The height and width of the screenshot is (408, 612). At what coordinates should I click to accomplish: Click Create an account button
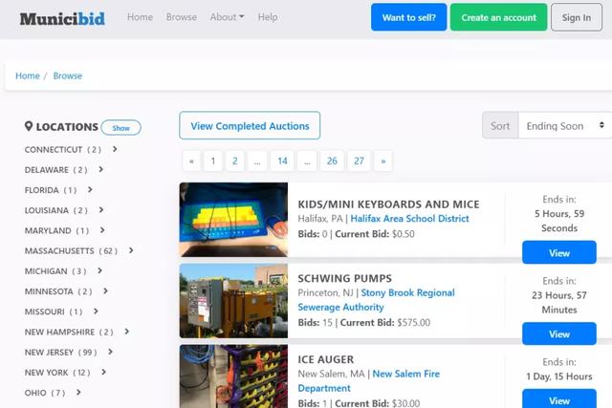pyautogui.click(x=498, y=17)
